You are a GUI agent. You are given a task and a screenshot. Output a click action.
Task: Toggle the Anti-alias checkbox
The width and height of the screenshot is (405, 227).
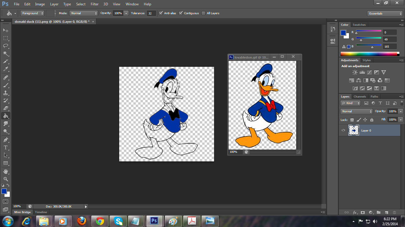click(x=161, y=13)
